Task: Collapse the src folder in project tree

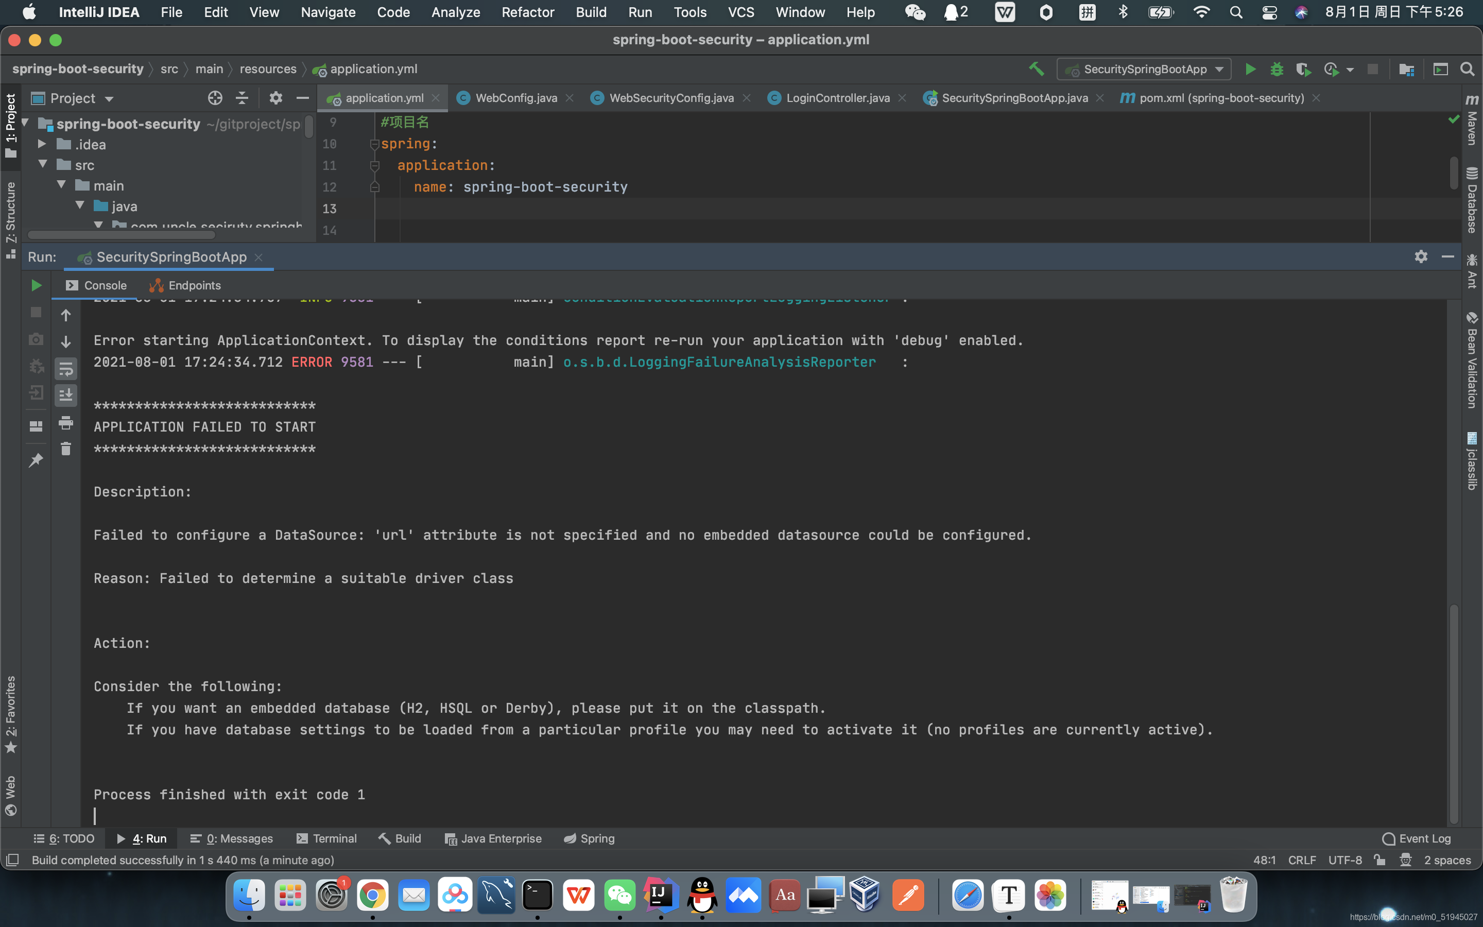Action: pos(43,164)
